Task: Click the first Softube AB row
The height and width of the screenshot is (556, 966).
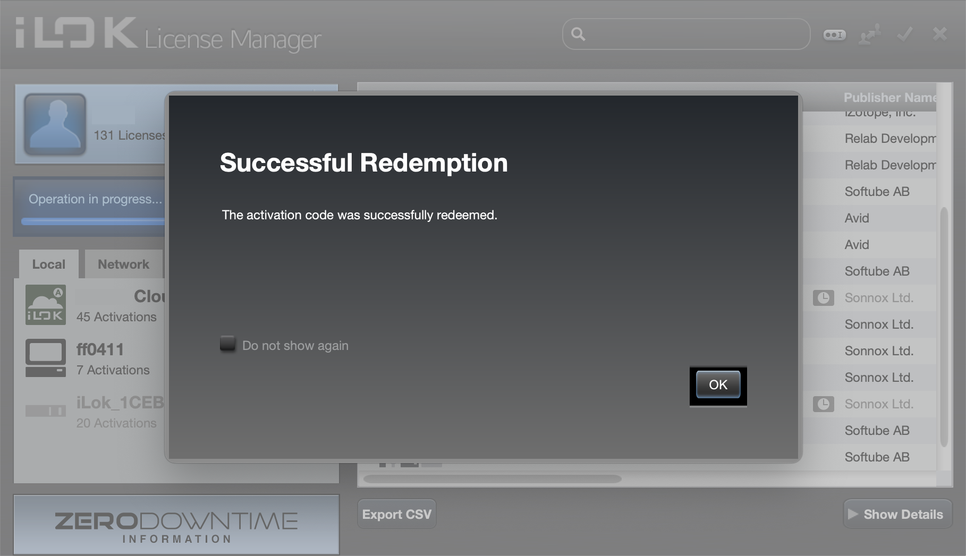Action: click(x=869, y=192)
